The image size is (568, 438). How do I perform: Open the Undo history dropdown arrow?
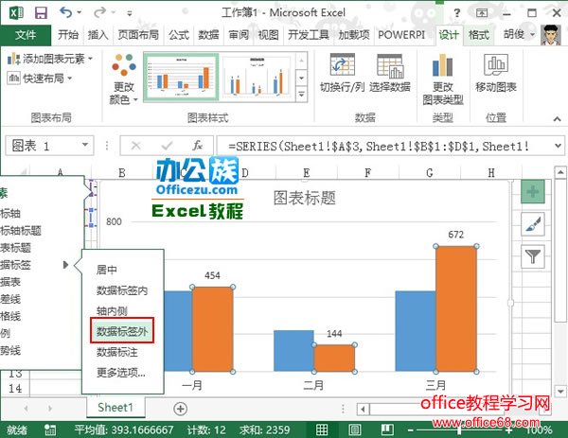pos(80,12)
